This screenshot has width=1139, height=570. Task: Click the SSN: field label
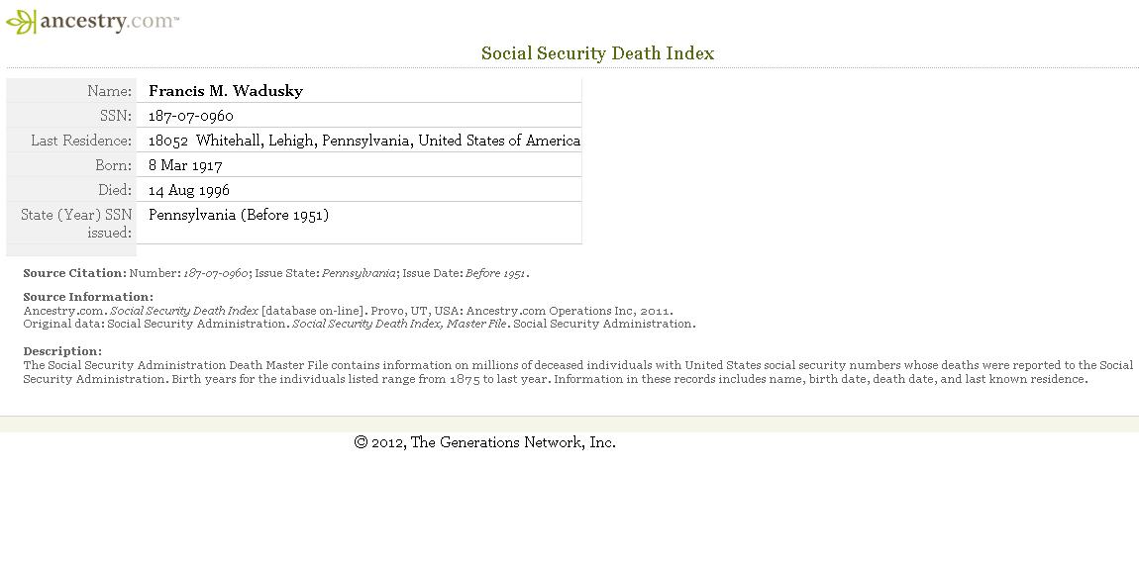click(116, 116)
